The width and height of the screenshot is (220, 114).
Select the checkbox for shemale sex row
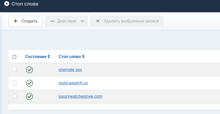pyautogui.click(x=15, y=70)
